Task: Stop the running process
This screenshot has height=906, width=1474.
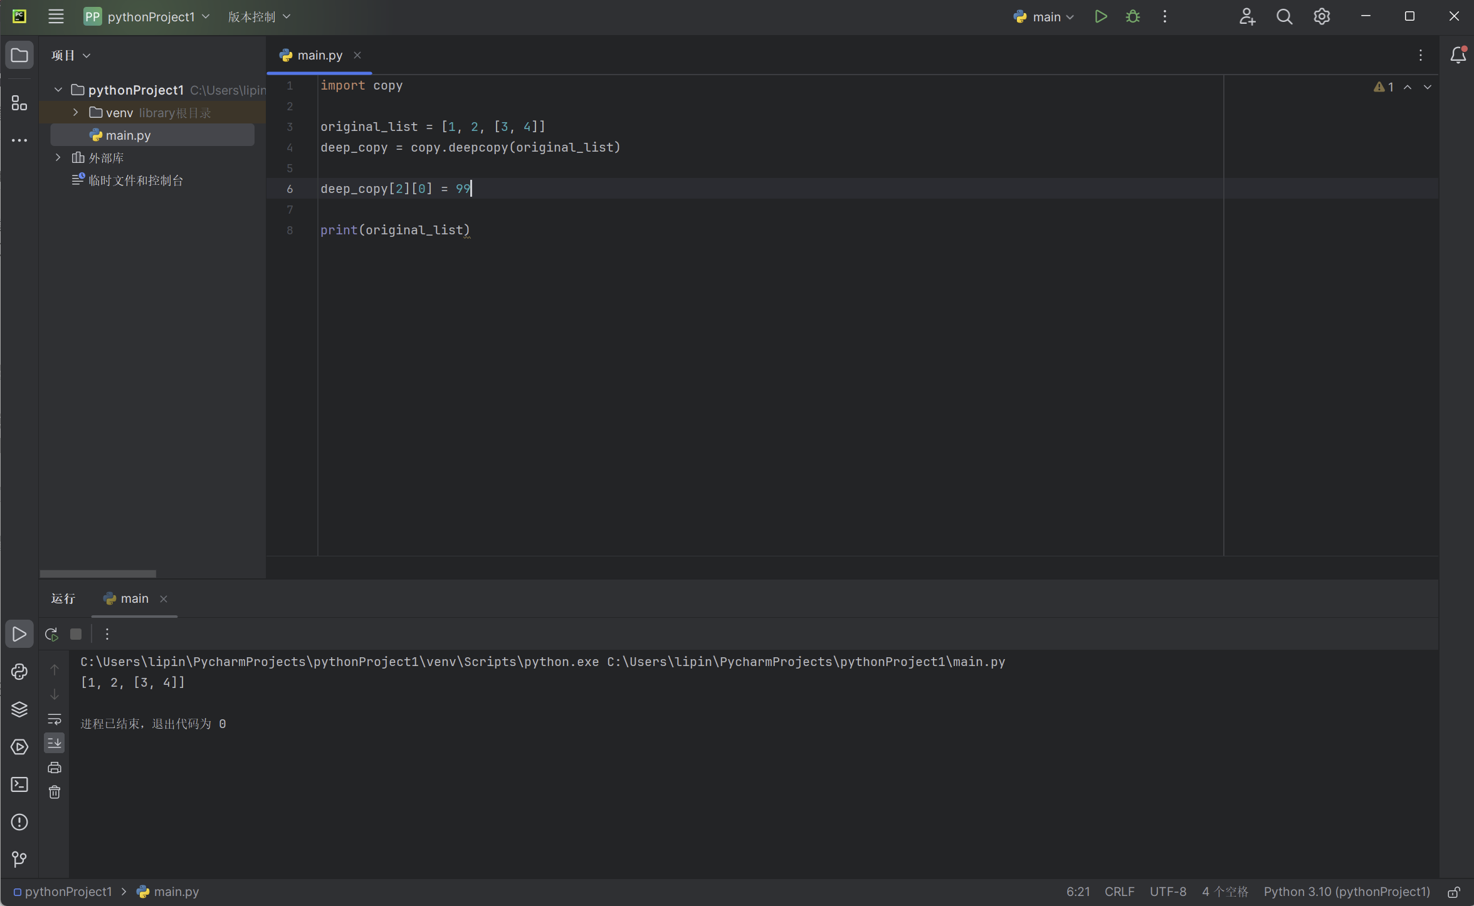Action: point(76,634)
